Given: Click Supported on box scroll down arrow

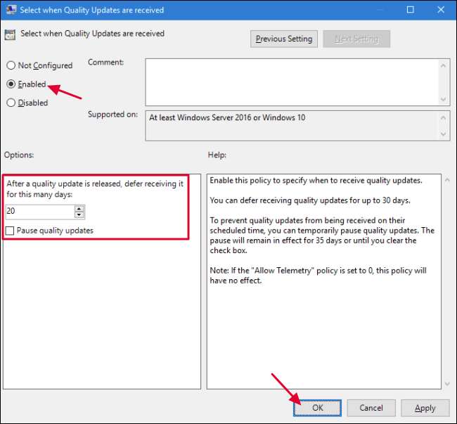Looking at the screenshot, I should tap(444, 134).
